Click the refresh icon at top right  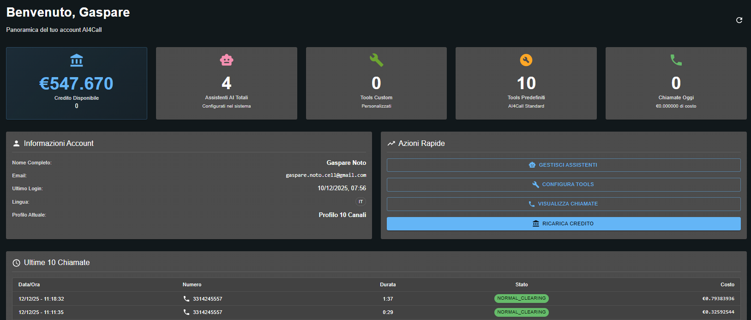click(739, 20)
